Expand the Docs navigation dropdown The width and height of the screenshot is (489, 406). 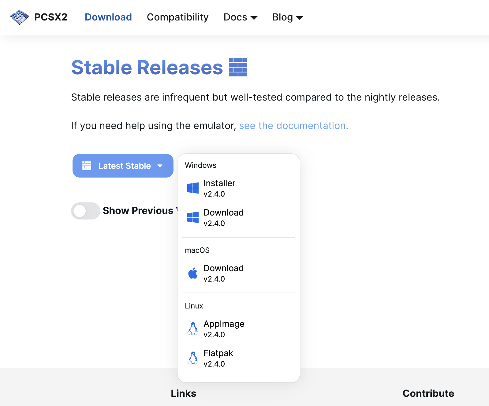click(241, 17)
